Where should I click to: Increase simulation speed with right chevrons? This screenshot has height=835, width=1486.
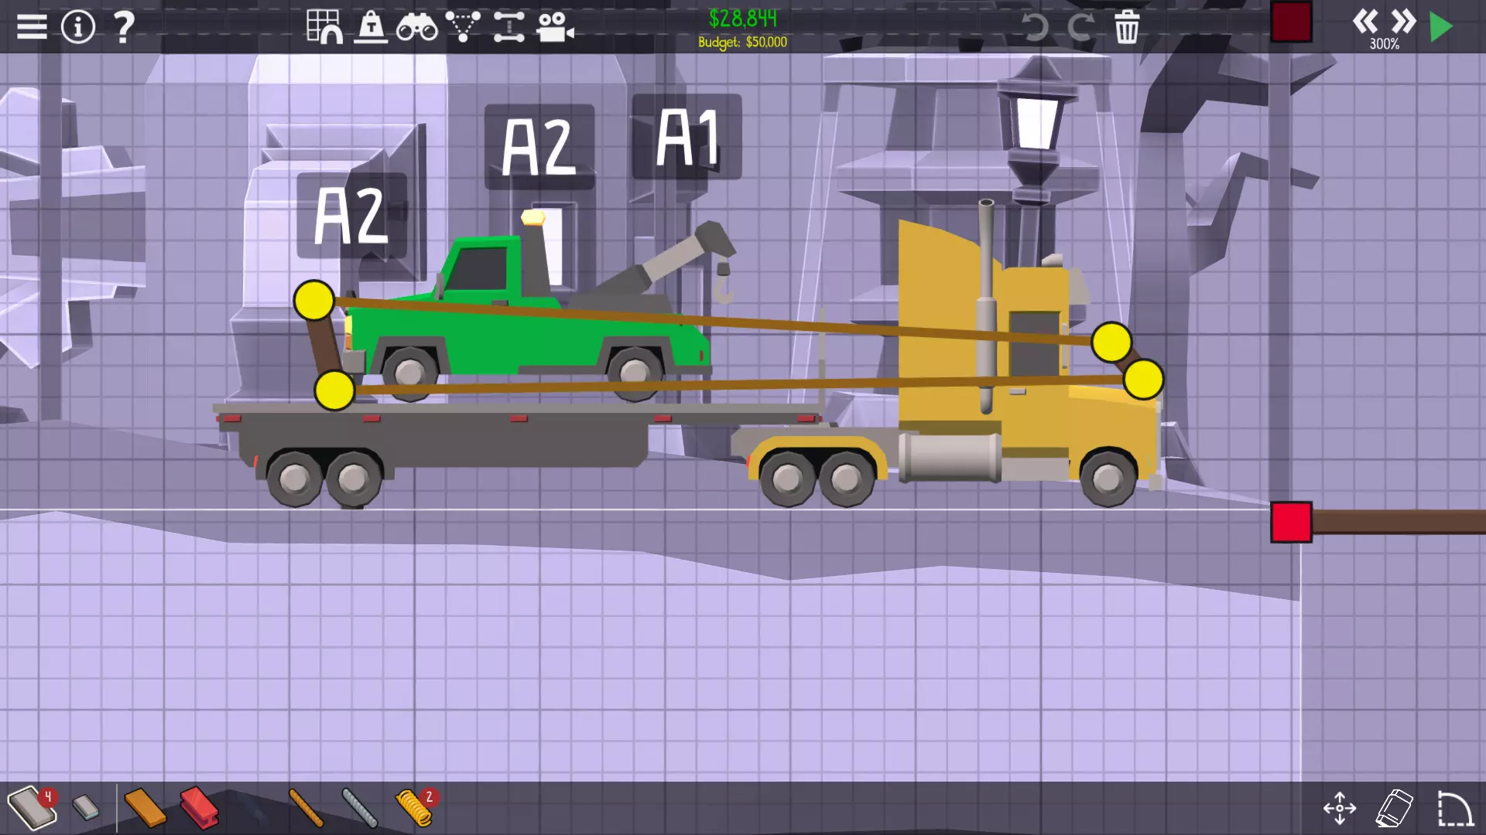pyautogui.click(x=1402, y=21)
